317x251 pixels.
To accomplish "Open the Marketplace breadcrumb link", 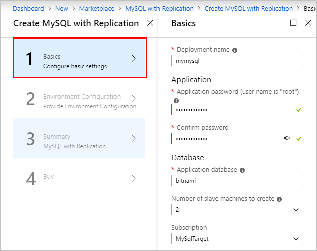I will [x=97, y=8].
